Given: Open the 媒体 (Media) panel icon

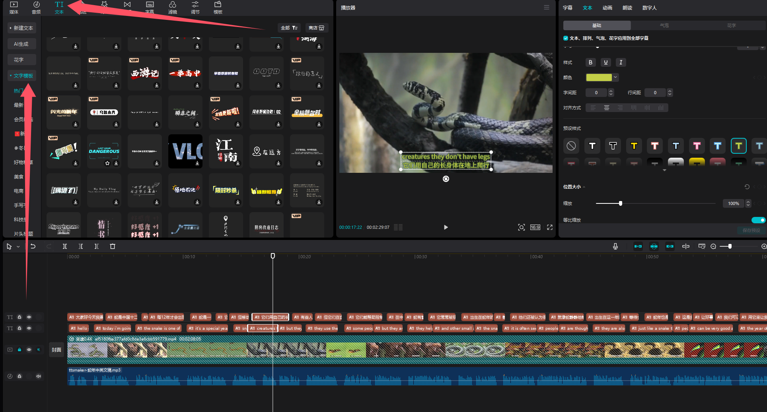Looking at the screenshot, I should point(14,7).
